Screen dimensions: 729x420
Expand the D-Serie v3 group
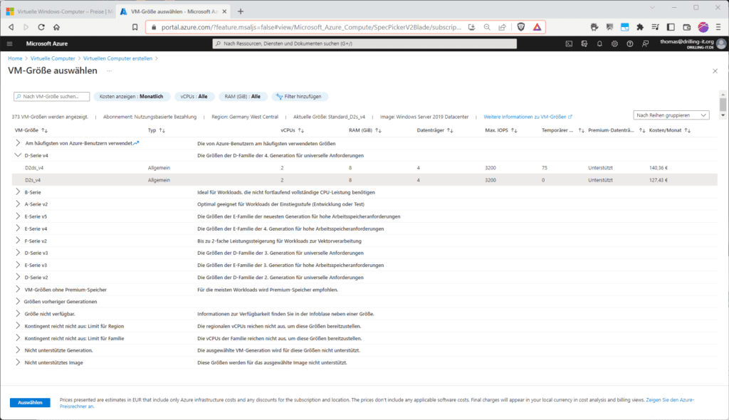(18, 253)
